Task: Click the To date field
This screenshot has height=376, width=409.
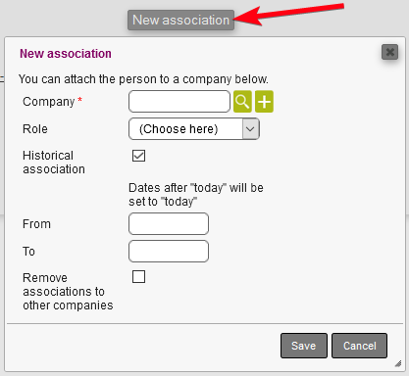Action: click(169, 252)
